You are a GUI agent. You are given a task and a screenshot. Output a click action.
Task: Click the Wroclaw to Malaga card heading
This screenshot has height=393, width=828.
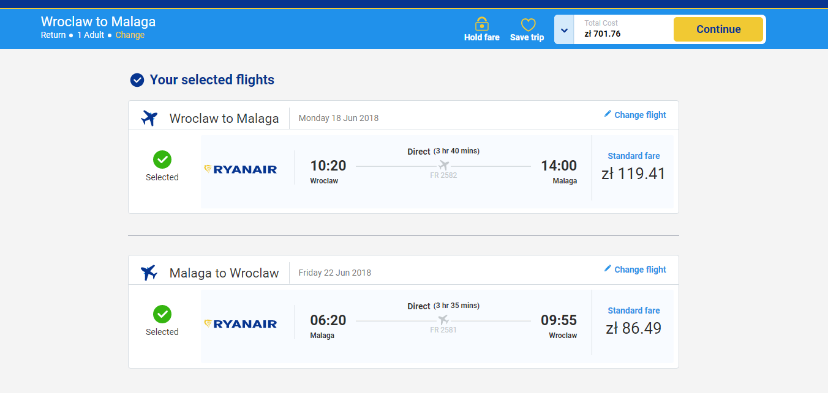tap(224, 119)
